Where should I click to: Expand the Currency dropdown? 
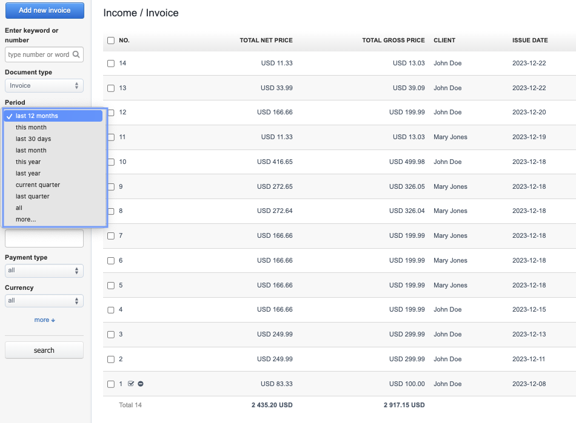coord(44,301)
